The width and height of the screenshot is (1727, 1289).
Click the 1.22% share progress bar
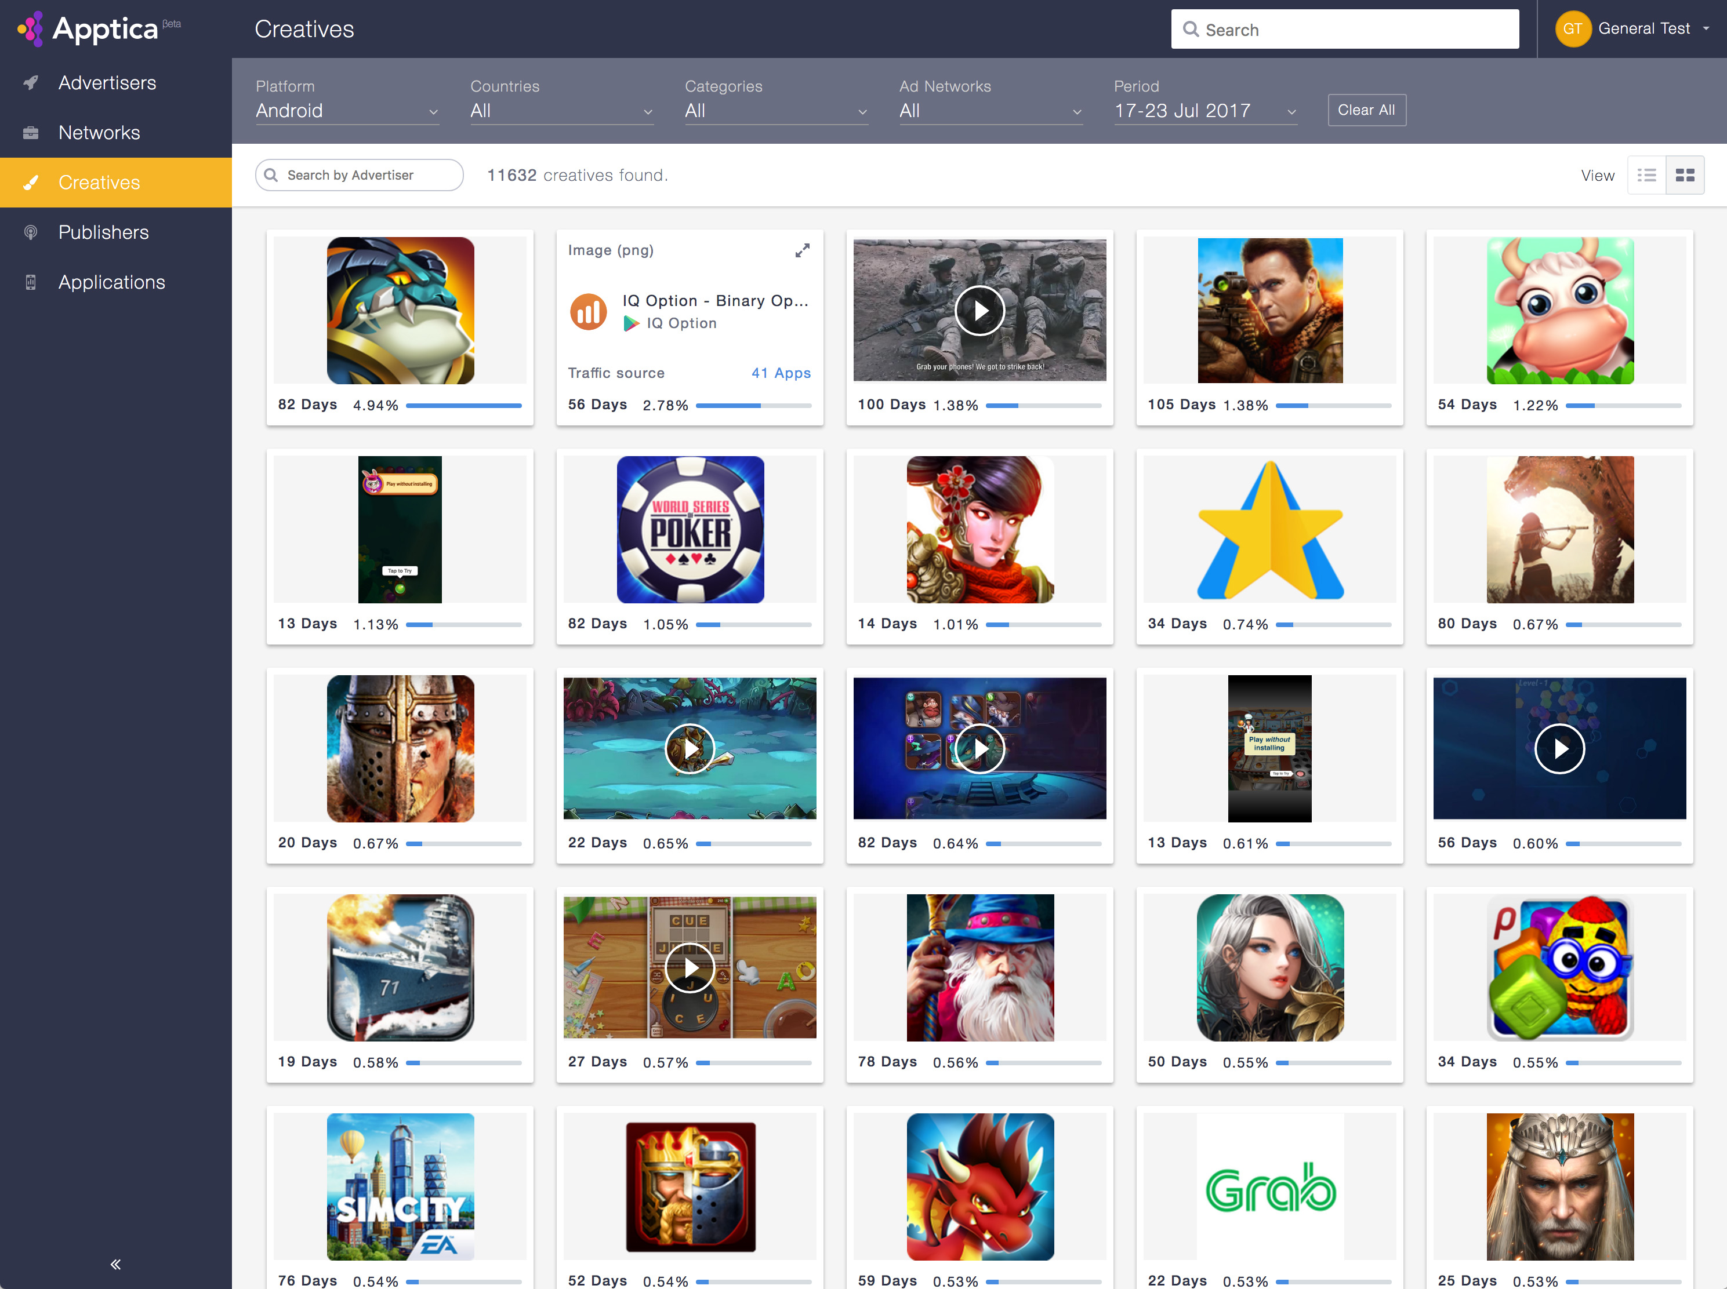(1623, 406)
